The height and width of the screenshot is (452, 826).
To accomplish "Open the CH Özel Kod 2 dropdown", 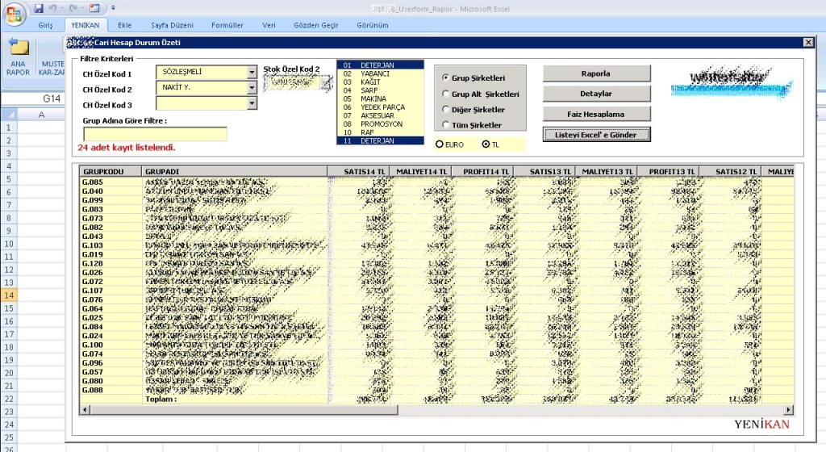I will 252,88.
